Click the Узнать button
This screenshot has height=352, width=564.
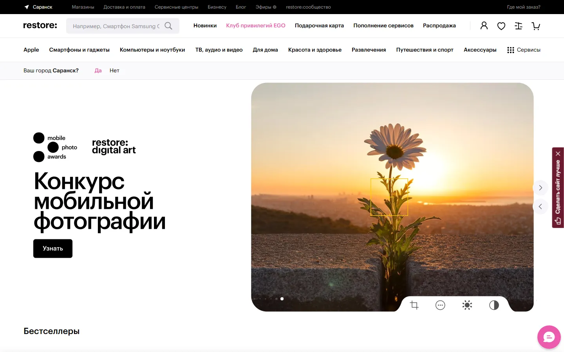[53, 248]
